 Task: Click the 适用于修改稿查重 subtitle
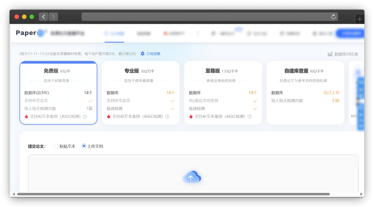[138, 81]
